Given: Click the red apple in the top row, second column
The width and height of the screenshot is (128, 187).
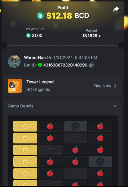Looking at the screenshot, I should (50, 126).
